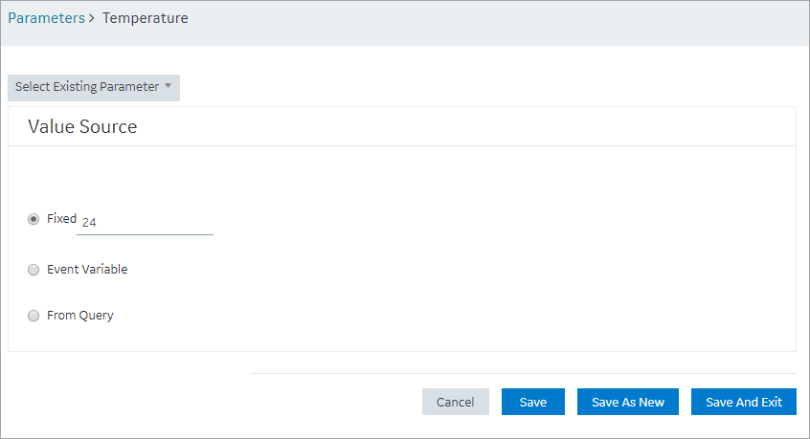This screenshot has height=439, width=810.
Task: Click the arrow on Select Existing Parameter
Action: 168,86
